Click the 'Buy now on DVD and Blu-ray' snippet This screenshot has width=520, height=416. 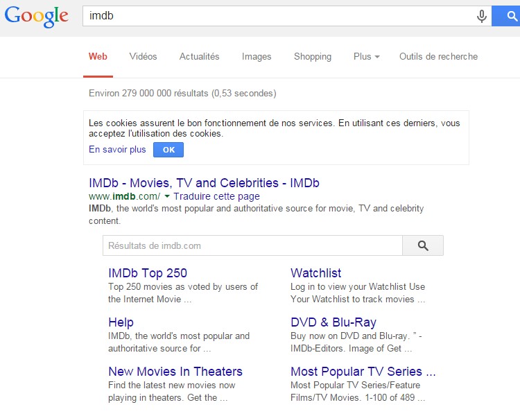[x=356, y=342]
